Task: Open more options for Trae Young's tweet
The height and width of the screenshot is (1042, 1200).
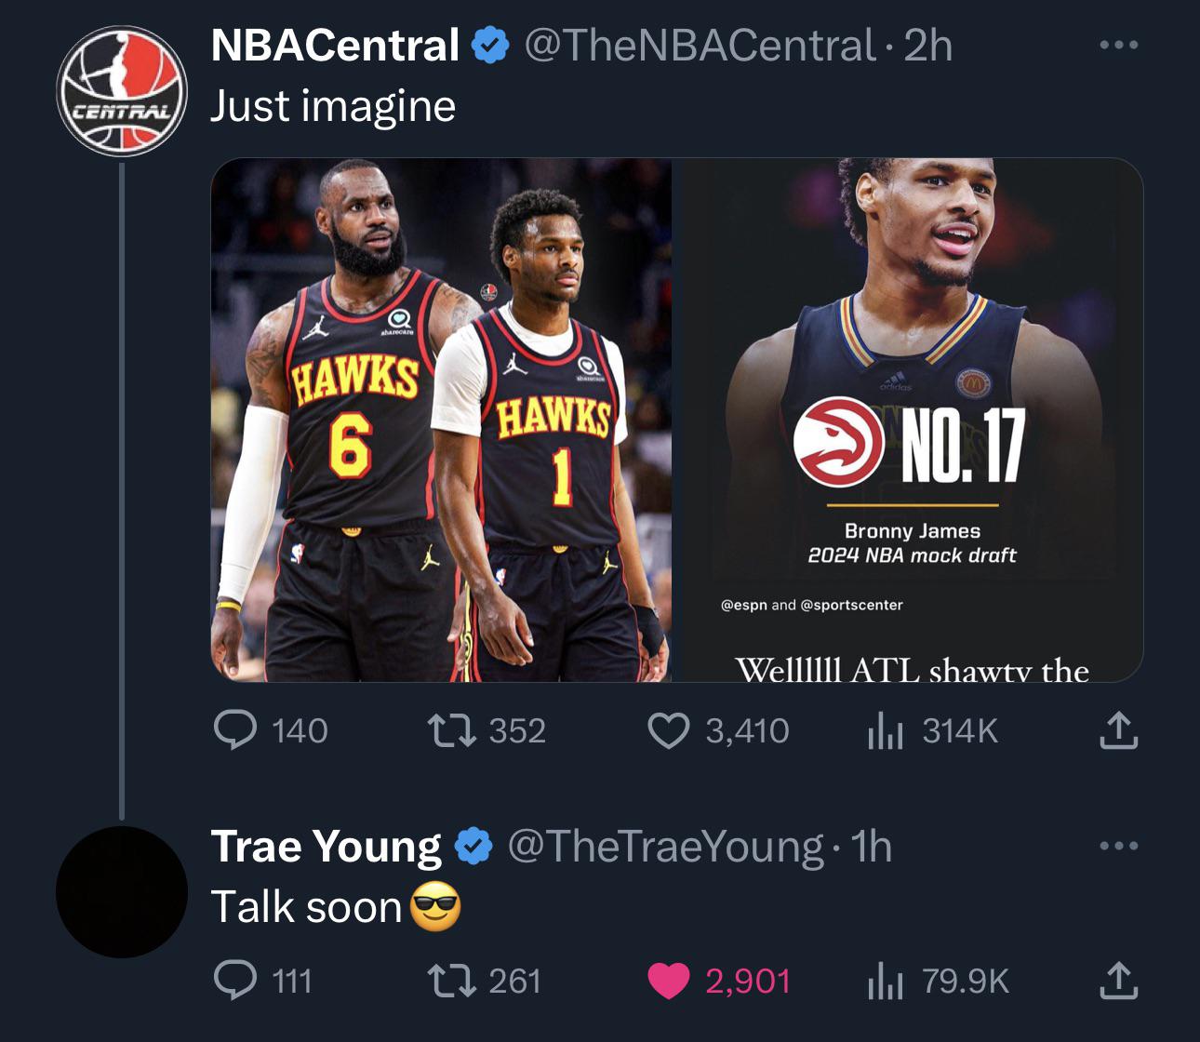Action: 1118,846
